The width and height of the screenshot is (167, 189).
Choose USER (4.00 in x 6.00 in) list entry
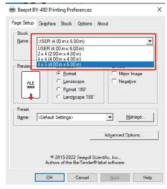95,49
